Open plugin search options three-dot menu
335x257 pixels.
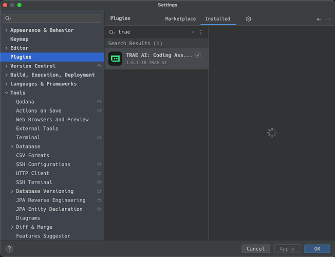pyautogui.click(x=201, y=32)
